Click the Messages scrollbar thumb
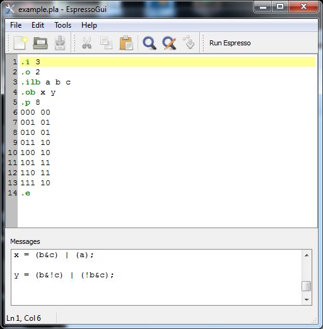 coord(307,286)
